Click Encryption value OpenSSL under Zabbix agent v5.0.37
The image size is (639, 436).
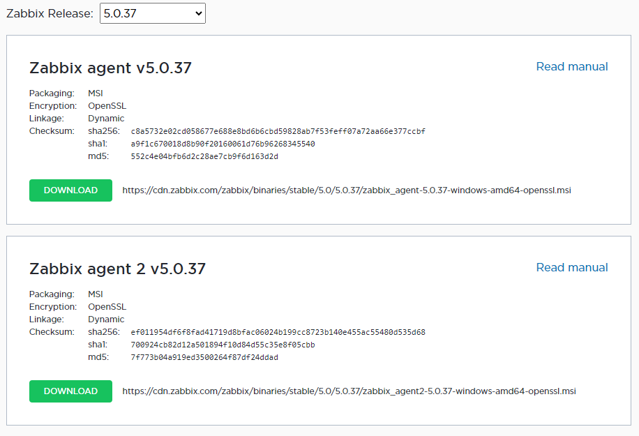(107, 106)
